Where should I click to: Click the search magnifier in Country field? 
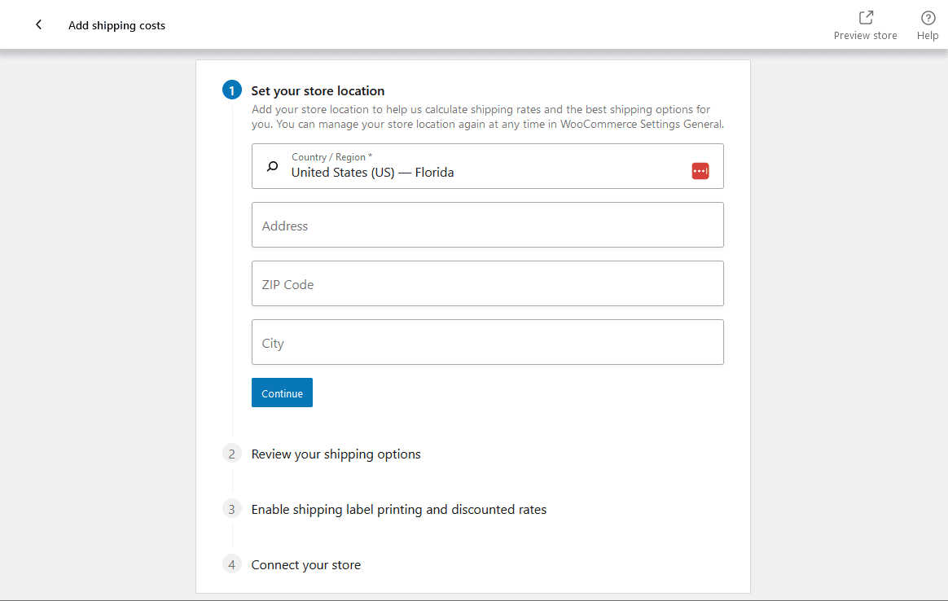[273, 166]
